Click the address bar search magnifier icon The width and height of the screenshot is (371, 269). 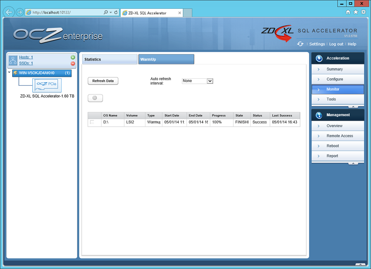[x=106, y=12]
